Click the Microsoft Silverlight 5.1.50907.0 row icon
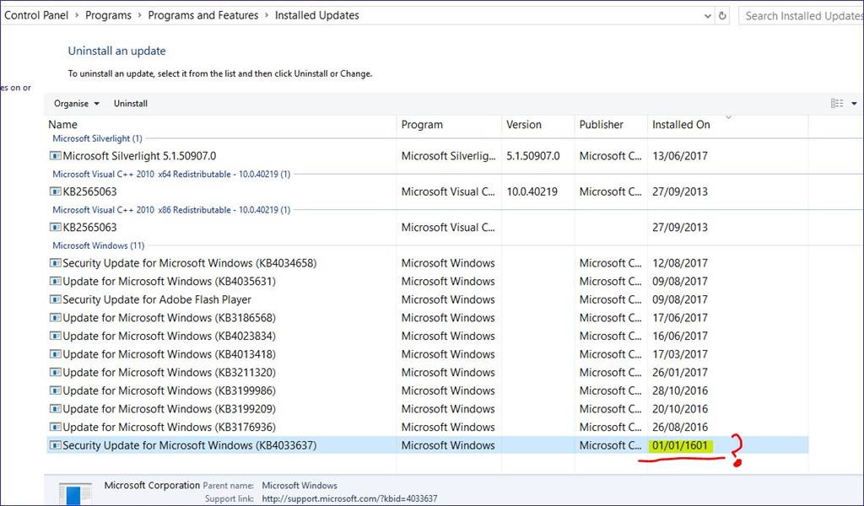 (x=55, y=156)
